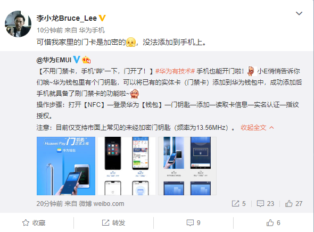This screenshot has height=232, width=314.
Task: Open the 华为手机 source link
Action: [92, 30]
